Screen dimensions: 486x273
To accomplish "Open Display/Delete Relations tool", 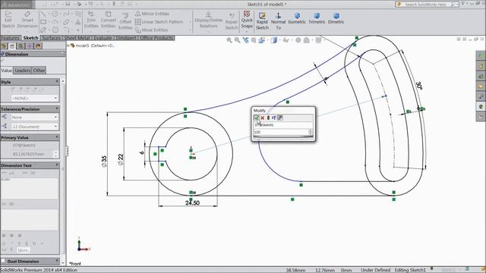I will click(x=209, y=20).
